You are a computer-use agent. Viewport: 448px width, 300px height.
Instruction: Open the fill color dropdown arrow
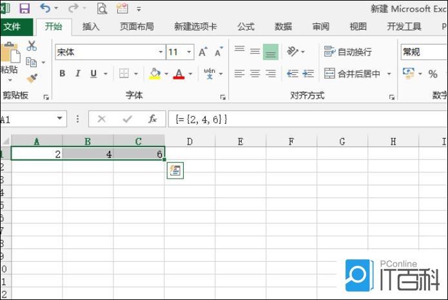coord(166,74)
